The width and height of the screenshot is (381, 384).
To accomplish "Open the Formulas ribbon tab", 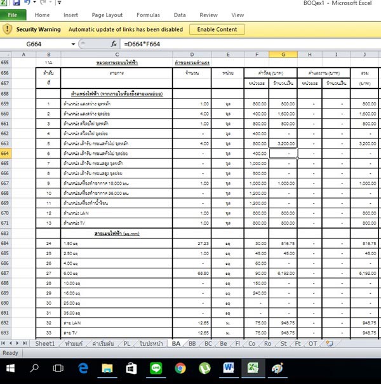I will pyautogui.click(x=148, y=15).
